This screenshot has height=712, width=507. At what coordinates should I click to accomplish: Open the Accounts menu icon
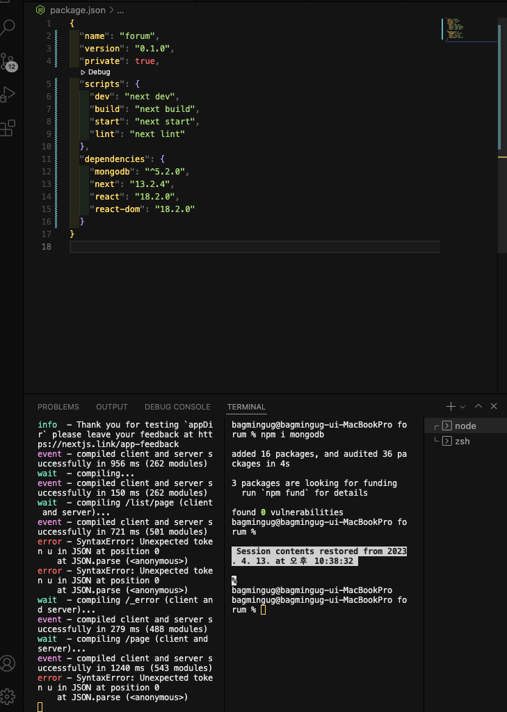[x=8, y=663]
